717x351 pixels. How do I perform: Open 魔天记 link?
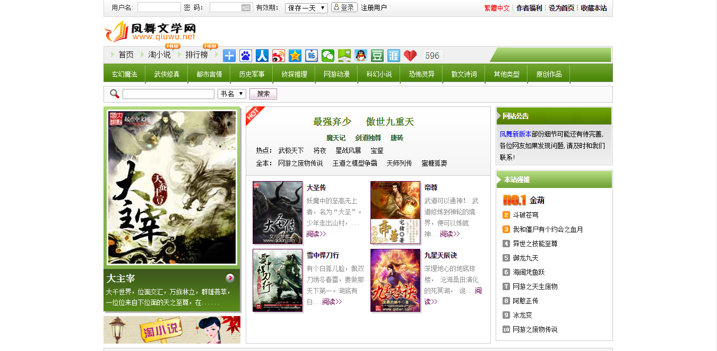coord(336,138)
